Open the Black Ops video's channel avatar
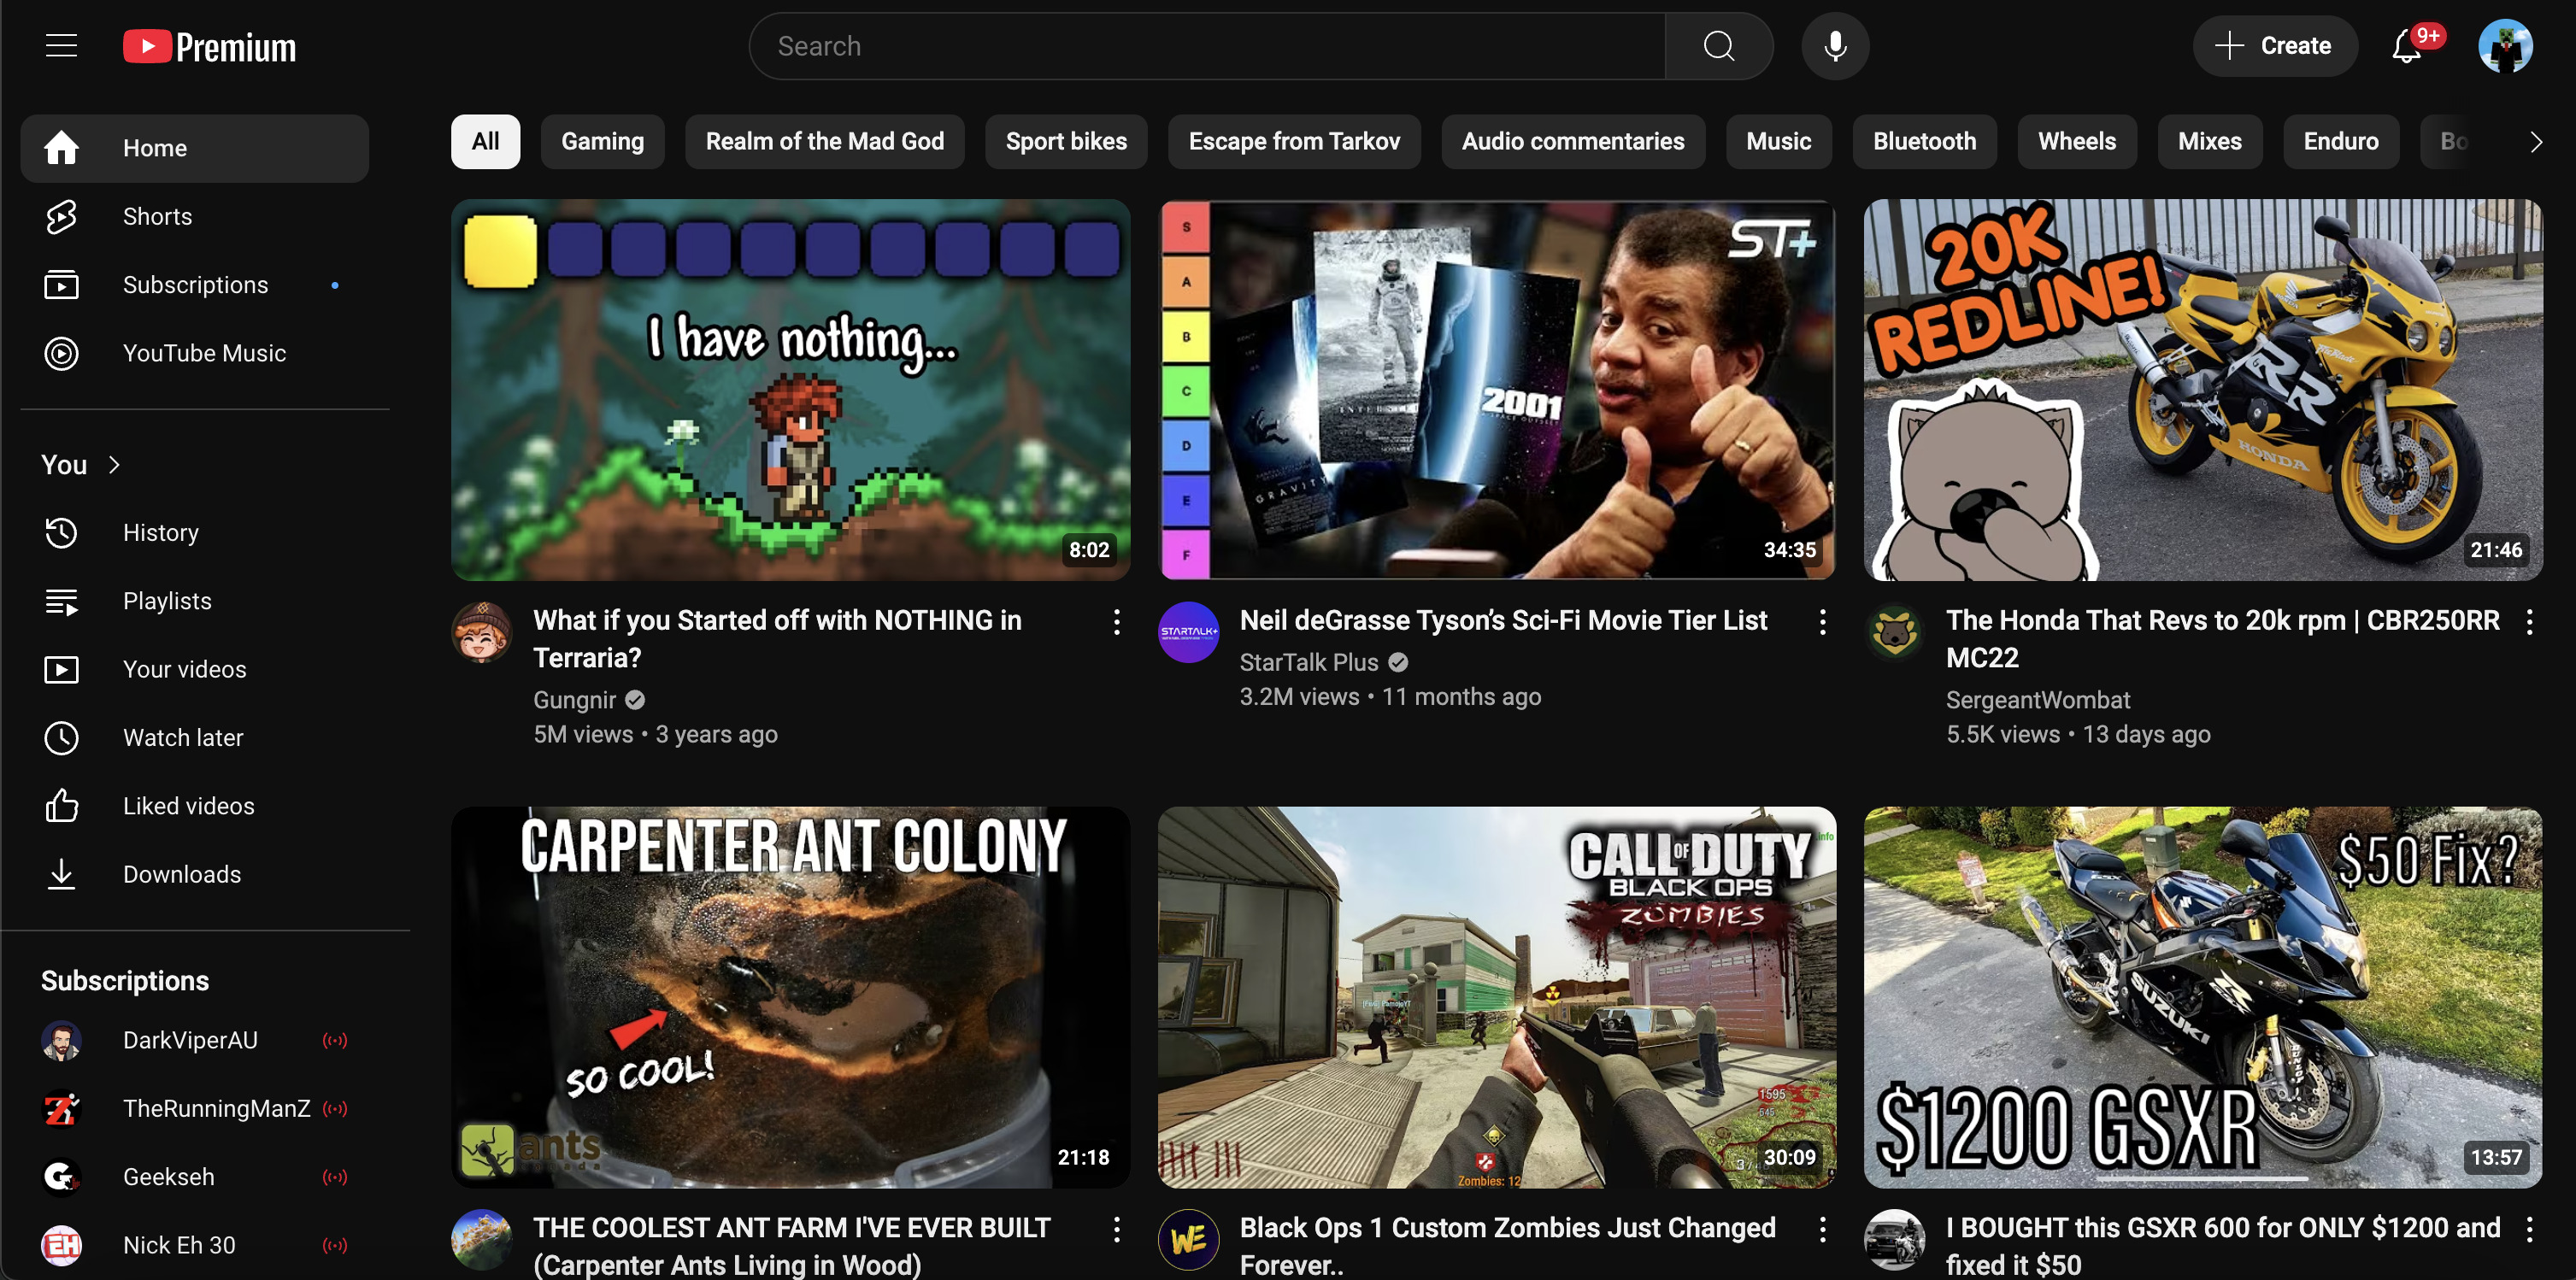 tap(1188, 1240)
